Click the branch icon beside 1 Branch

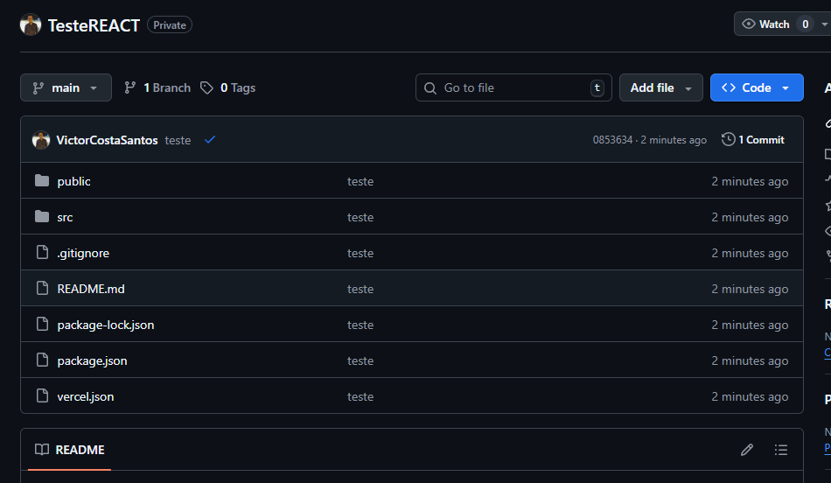(130, 87)
